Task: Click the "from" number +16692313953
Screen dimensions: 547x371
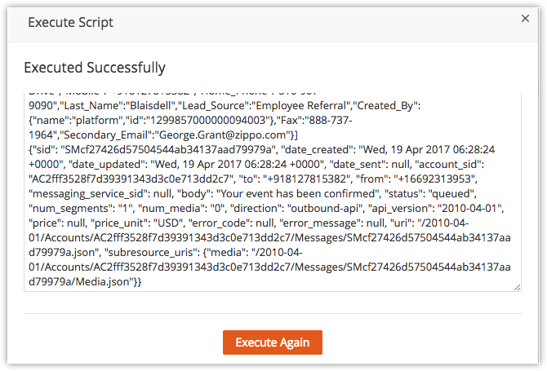Action: point(434,179)
